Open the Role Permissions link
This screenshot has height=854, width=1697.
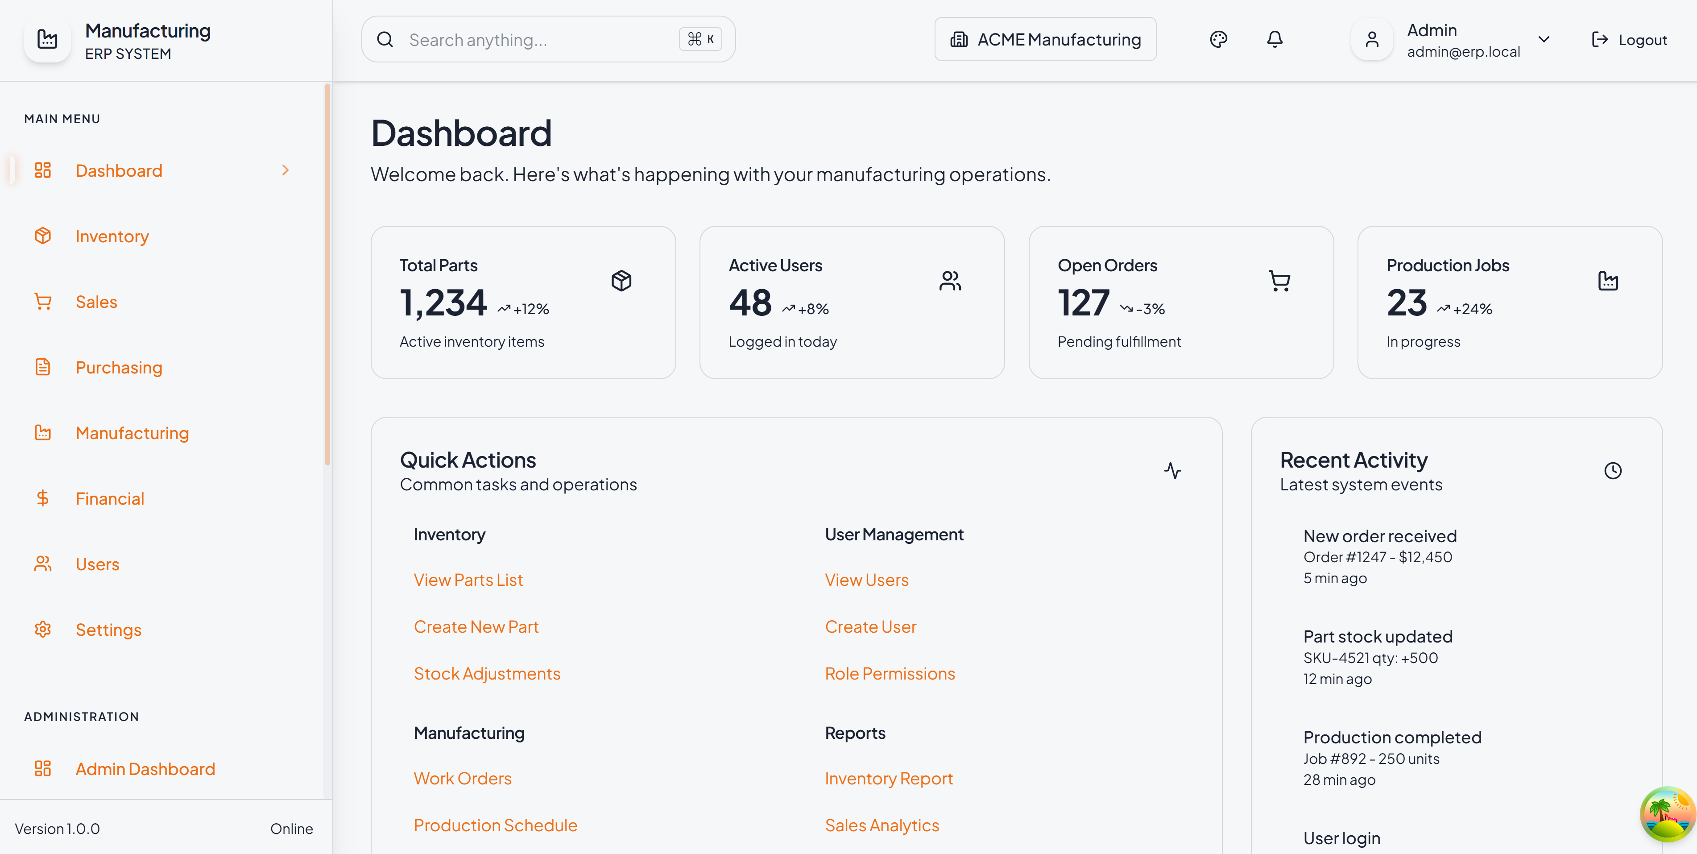pyautogui.click(x=890, y=673)
